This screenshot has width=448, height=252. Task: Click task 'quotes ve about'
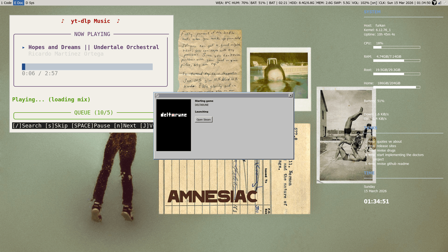pyautogui.click(x=389, y=141)
